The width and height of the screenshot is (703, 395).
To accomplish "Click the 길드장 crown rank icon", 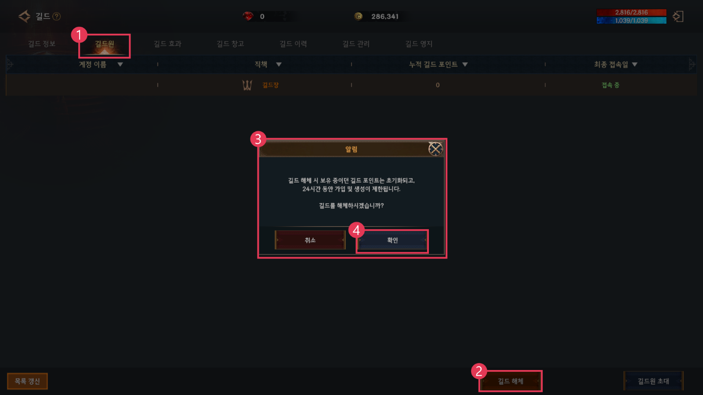I will [x=247, y=85].
